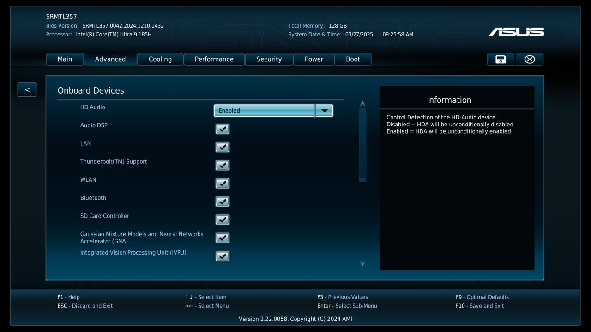Click the system time 09:25:58 AM
Viewport: 591px width, 332px height.
pyautogui.click(x=398, y=35)
